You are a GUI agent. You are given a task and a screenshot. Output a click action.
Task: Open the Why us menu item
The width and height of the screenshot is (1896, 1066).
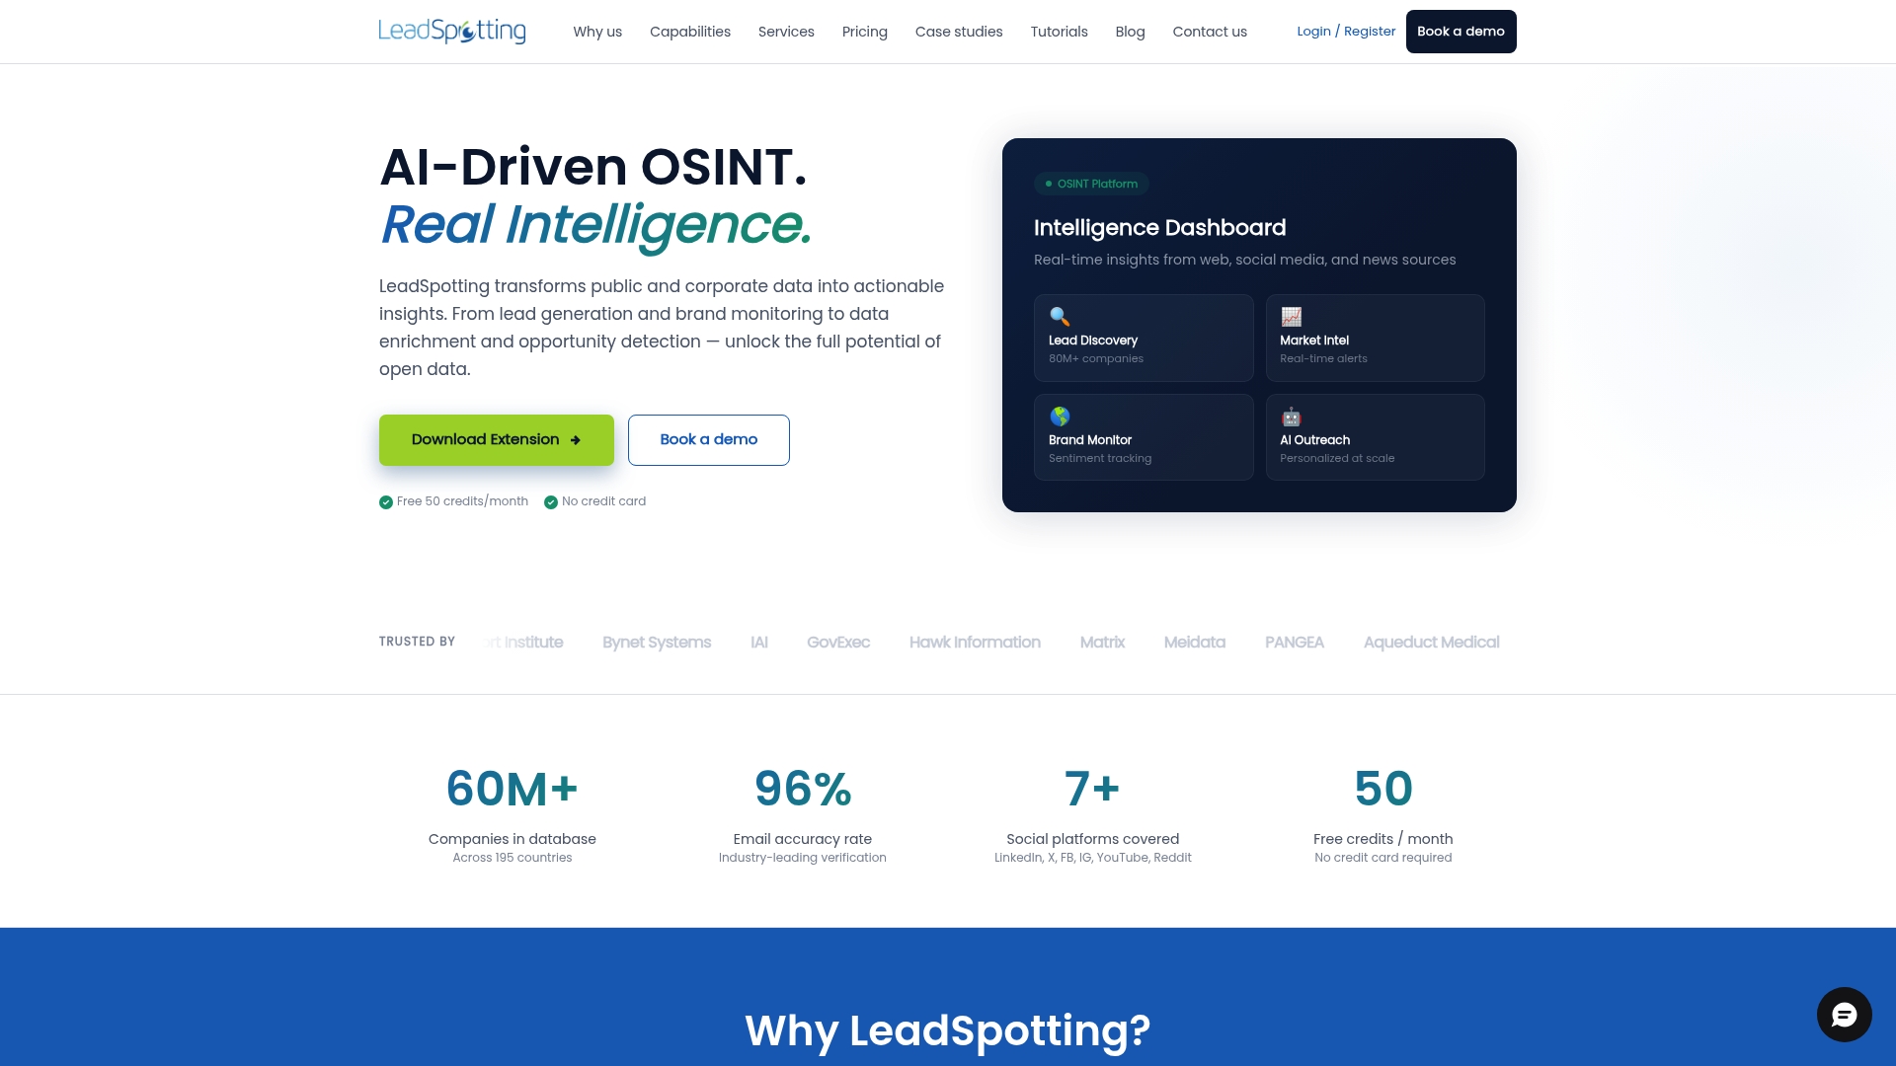[x=597, y=32]
